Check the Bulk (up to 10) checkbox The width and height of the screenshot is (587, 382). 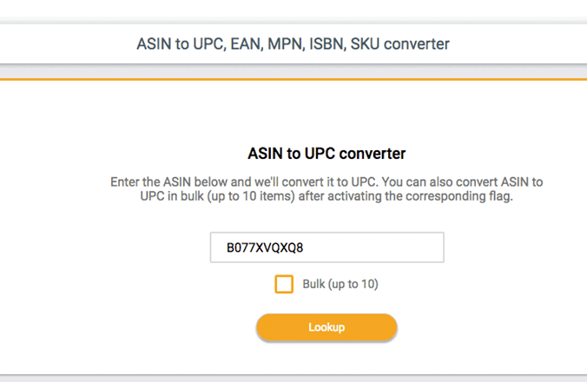click(x=284, y=284)
